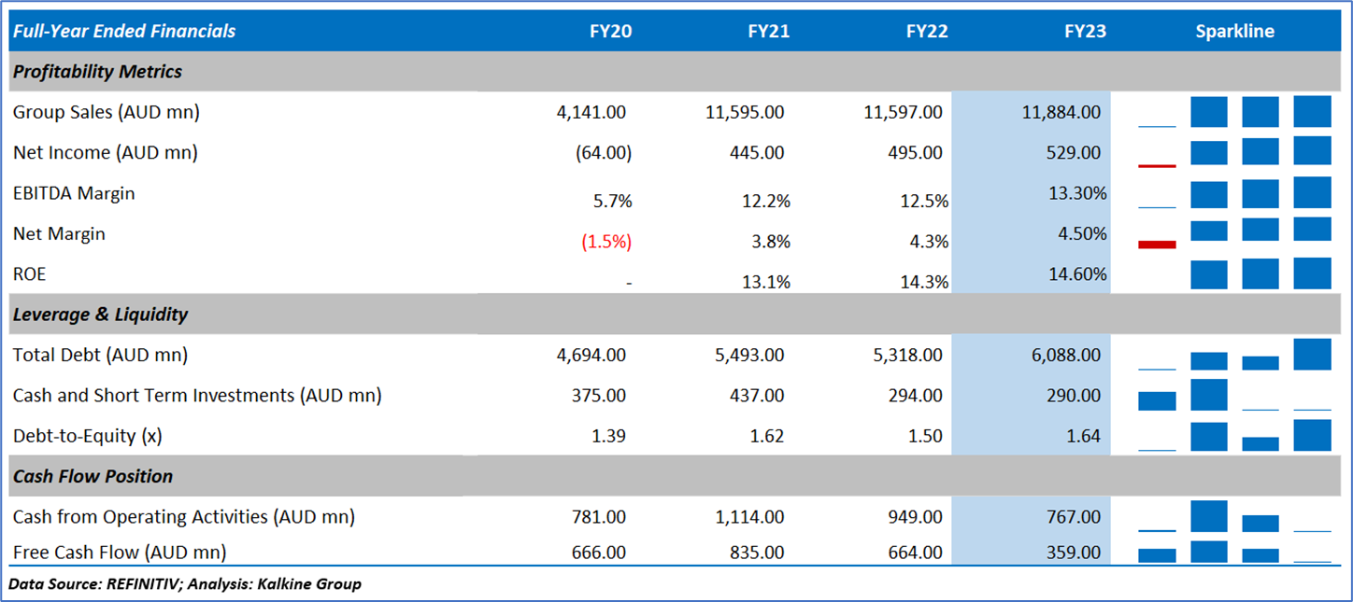
Task: Click the FY23 column header
Action: click(x=1085, y=31)
